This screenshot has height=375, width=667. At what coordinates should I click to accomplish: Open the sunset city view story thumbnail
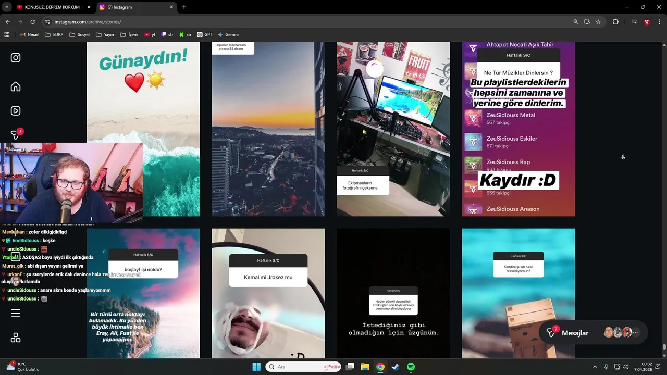[x=268, y=129]
